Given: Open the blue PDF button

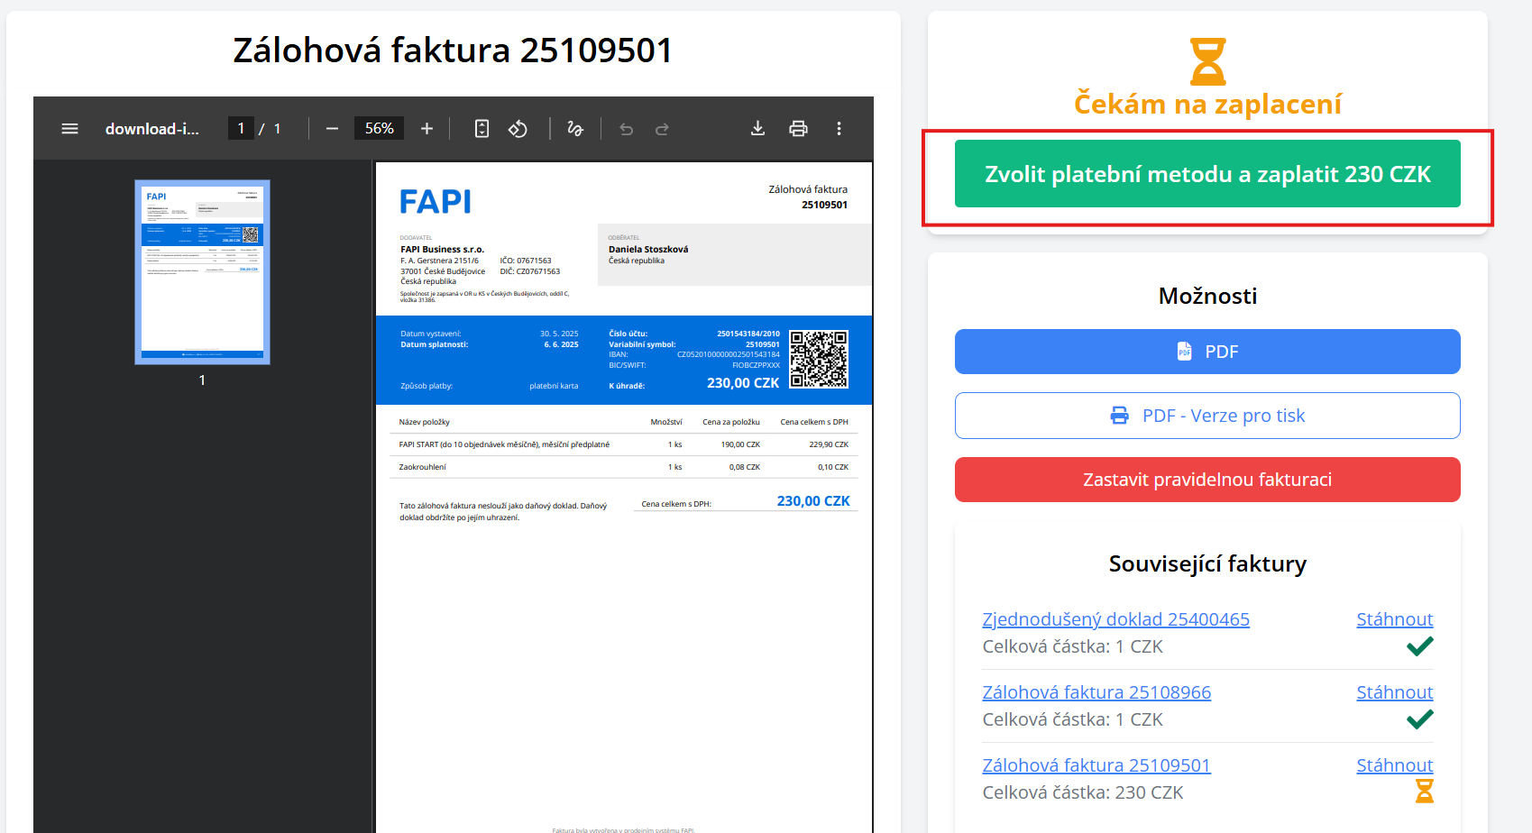Looking at the screenshot, I should (x=1207, y=352).
